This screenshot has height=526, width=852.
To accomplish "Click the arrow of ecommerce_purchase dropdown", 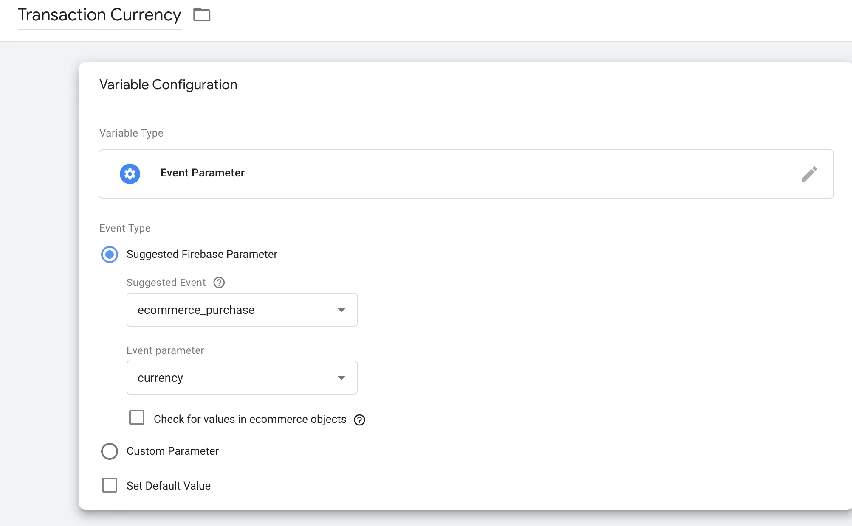I will 341,310.
